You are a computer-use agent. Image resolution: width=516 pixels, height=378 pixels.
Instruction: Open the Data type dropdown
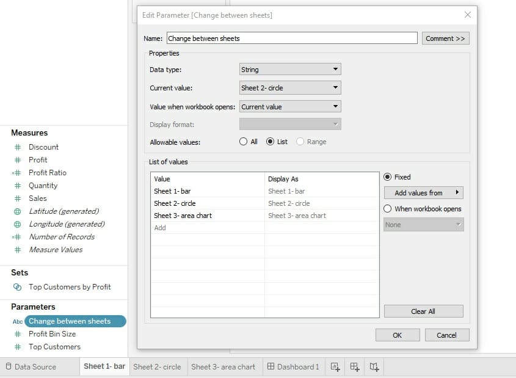click(290, 70)
